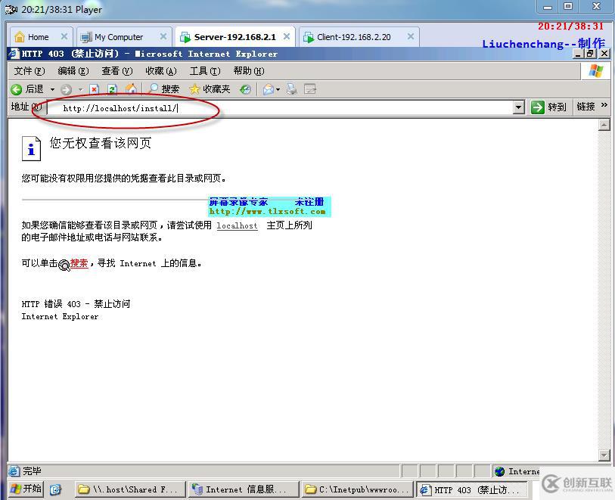The image size is (615, 500).
Task: Close the My Computer tab
Action: pos(163,36)
